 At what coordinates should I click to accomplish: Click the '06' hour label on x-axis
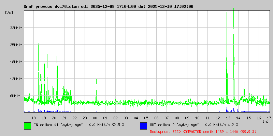[156, 118]
